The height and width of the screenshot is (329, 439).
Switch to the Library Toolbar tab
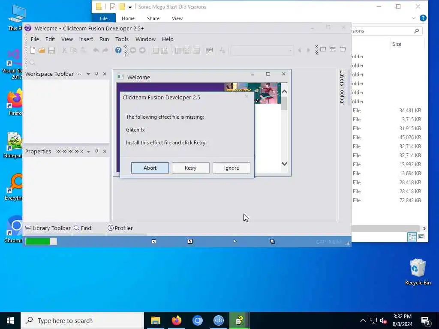point(48,228)
